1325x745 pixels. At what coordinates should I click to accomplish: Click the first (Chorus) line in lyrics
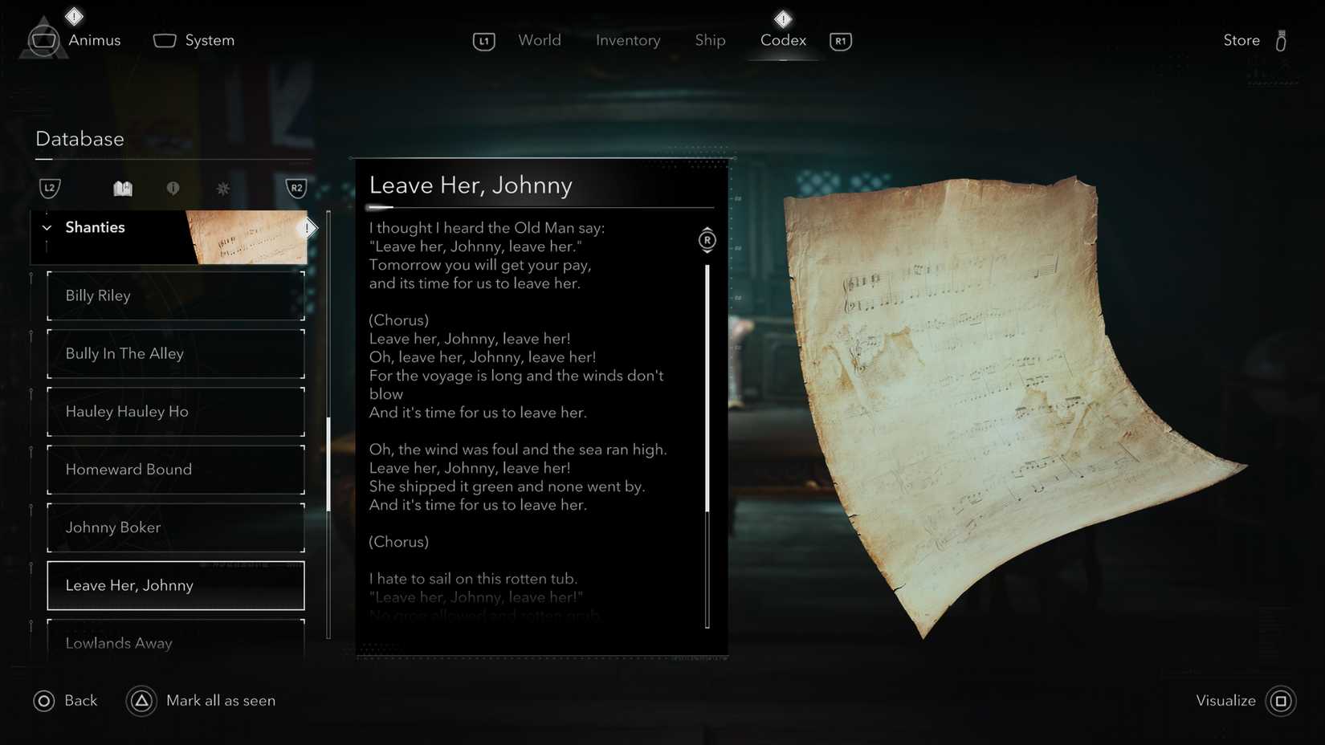click(399, 320)
